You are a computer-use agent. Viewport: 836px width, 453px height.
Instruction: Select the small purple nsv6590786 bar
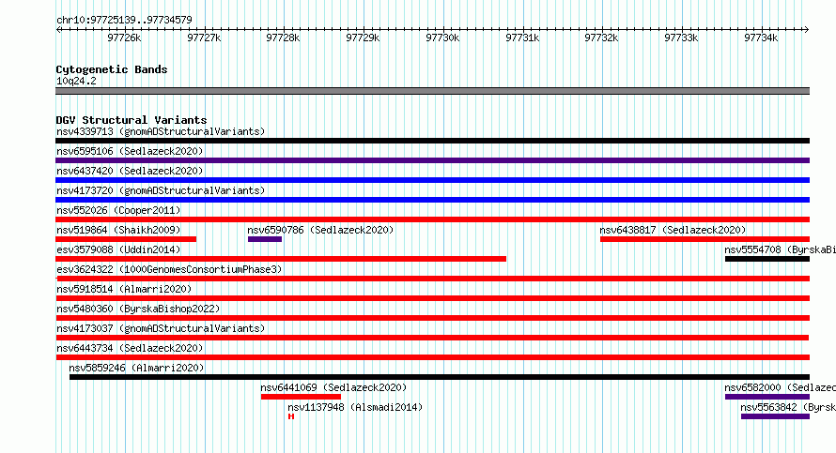[x=265, y=239]
